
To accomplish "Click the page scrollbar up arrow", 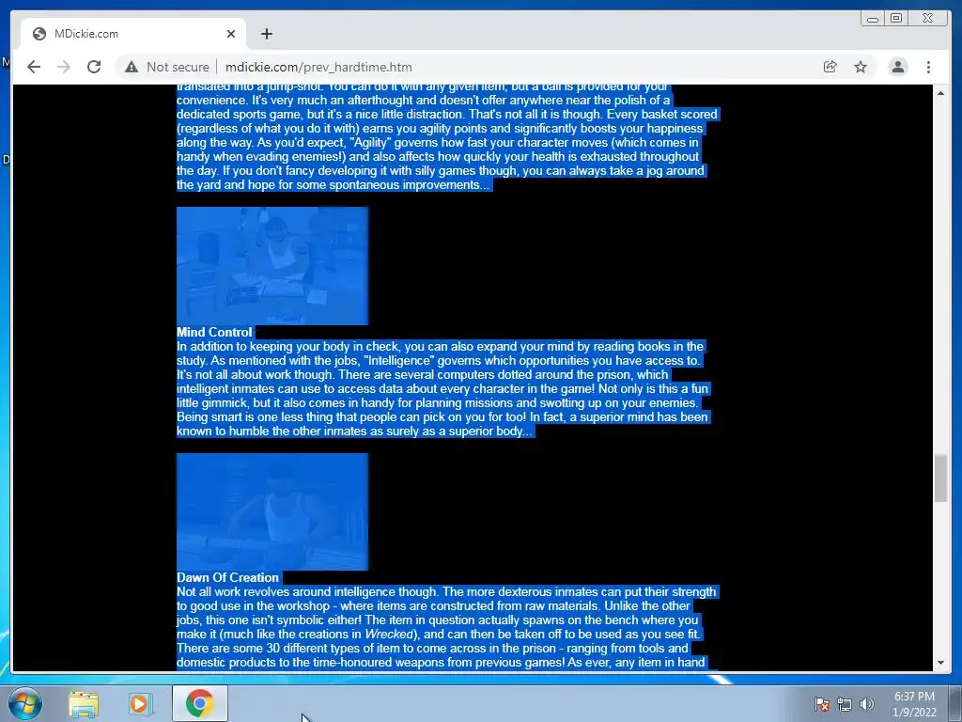I will click(940, 93).
